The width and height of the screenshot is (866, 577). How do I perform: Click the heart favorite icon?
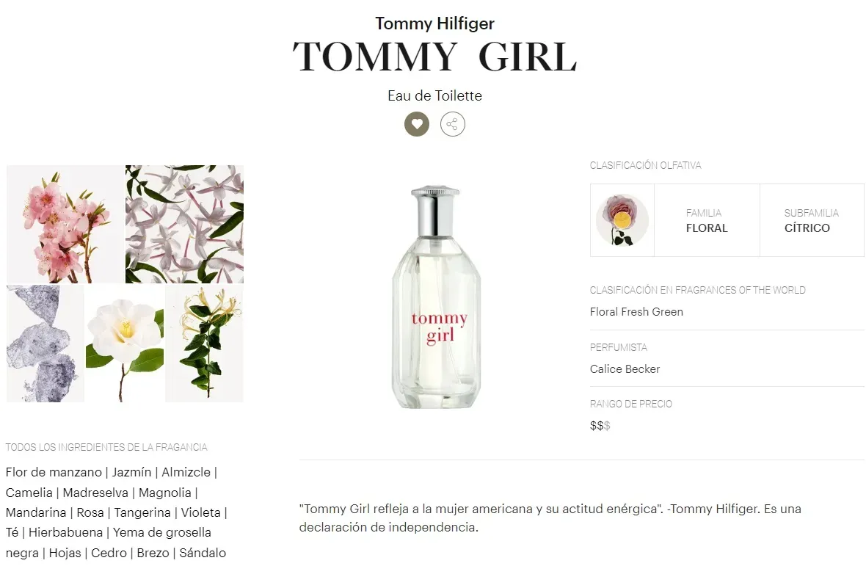click(x=416, y=124)
